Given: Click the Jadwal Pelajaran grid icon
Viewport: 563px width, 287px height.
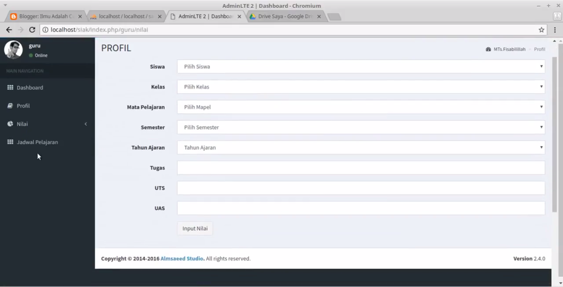Looking at the screenshot, I should pyautogui.click(x=10, y=142).
